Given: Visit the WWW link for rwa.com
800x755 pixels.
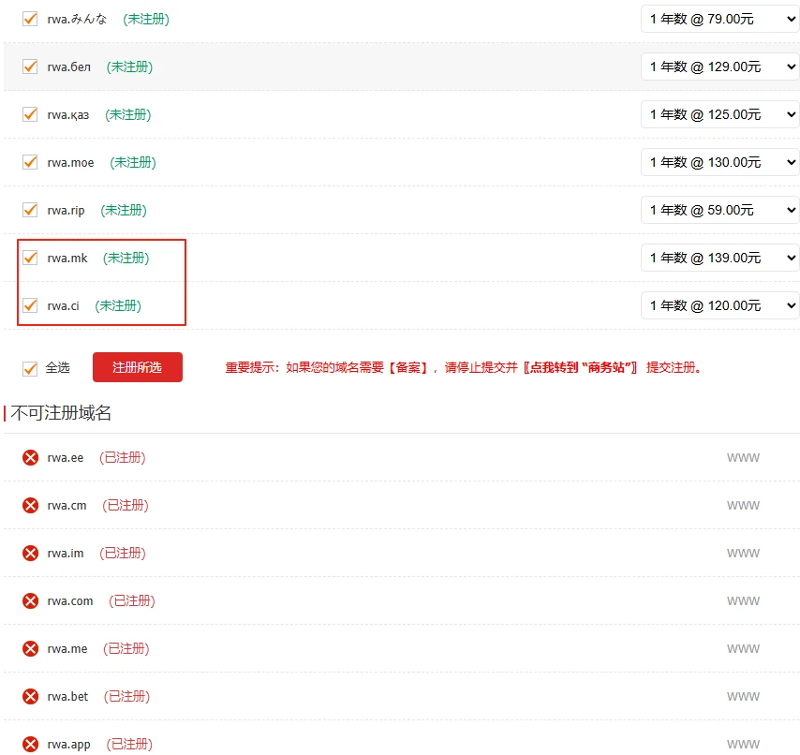Looking at the screenshot, I should [743, 601].
